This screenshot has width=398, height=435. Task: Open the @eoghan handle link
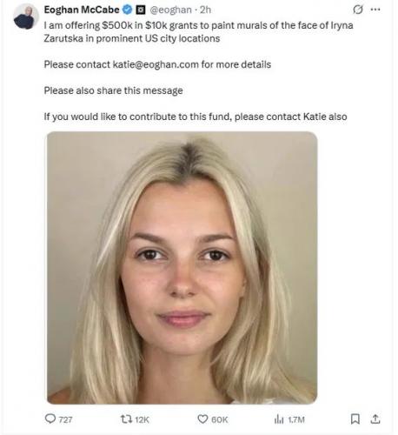coord(170,10)
